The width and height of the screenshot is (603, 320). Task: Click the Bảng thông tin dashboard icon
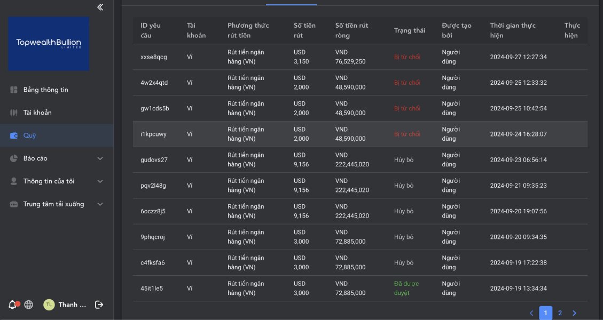coord(14,90)
